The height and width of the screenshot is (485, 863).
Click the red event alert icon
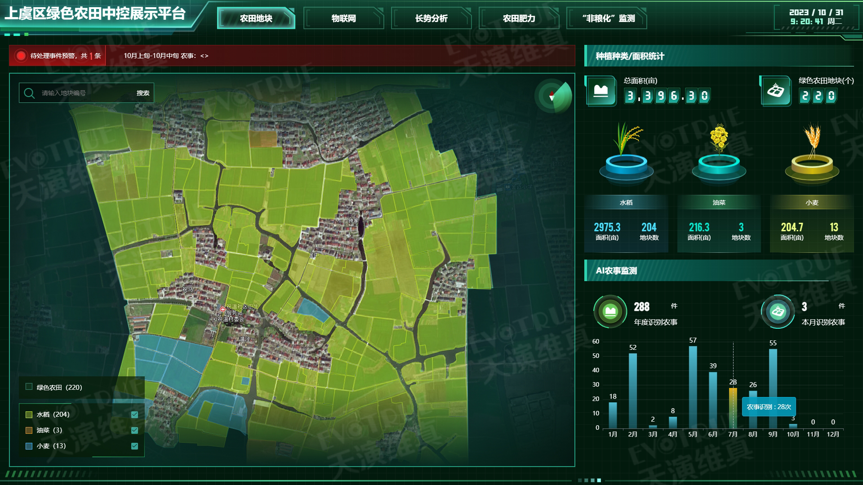(21, 56)
